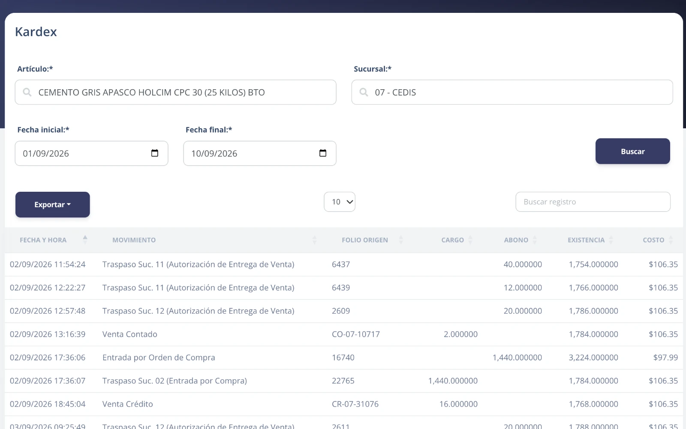Click the search icon in Artículo field
The image size is (686, 429).
[27, 92]
